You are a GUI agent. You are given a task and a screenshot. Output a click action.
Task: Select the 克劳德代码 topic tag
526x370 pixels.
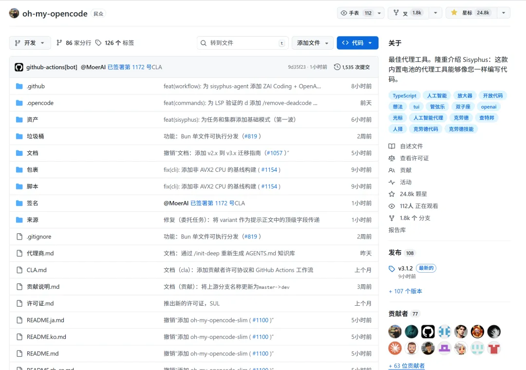point(426,129)
